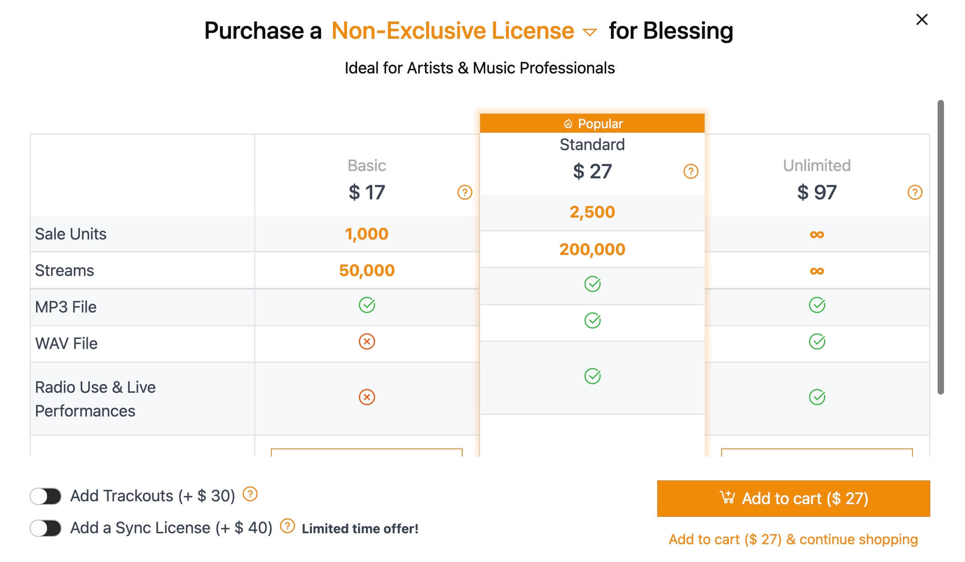Open the Basic license help icon
The width and height of the screenshot is (965, 562).
(x=464, y=193)
